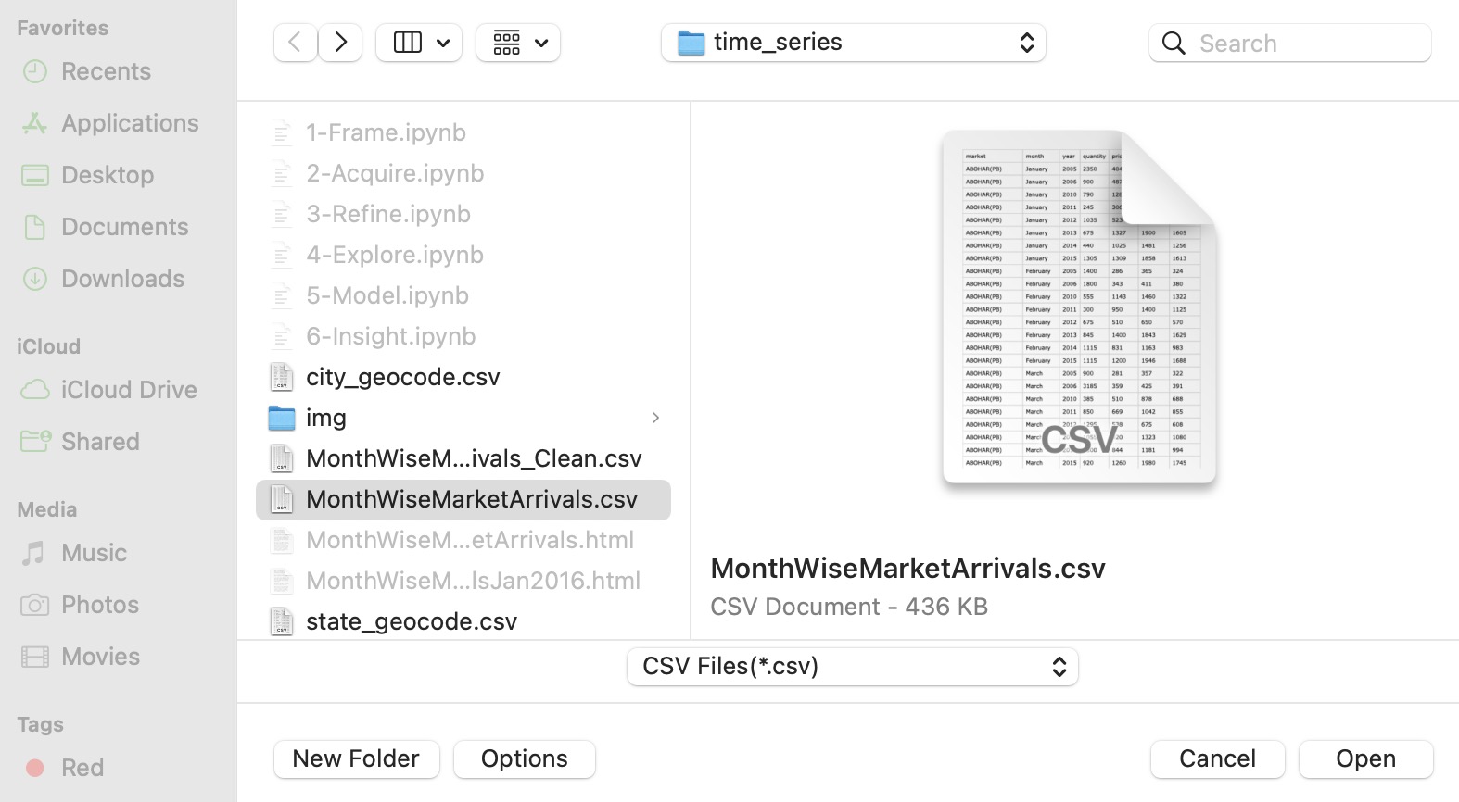Click 6-Insight.ipynb in the list
This screenshot has height=802, width=1459.
pos(390,336)
